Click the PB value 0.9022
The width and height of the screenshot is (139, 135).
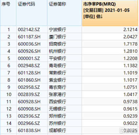point(130,123)
